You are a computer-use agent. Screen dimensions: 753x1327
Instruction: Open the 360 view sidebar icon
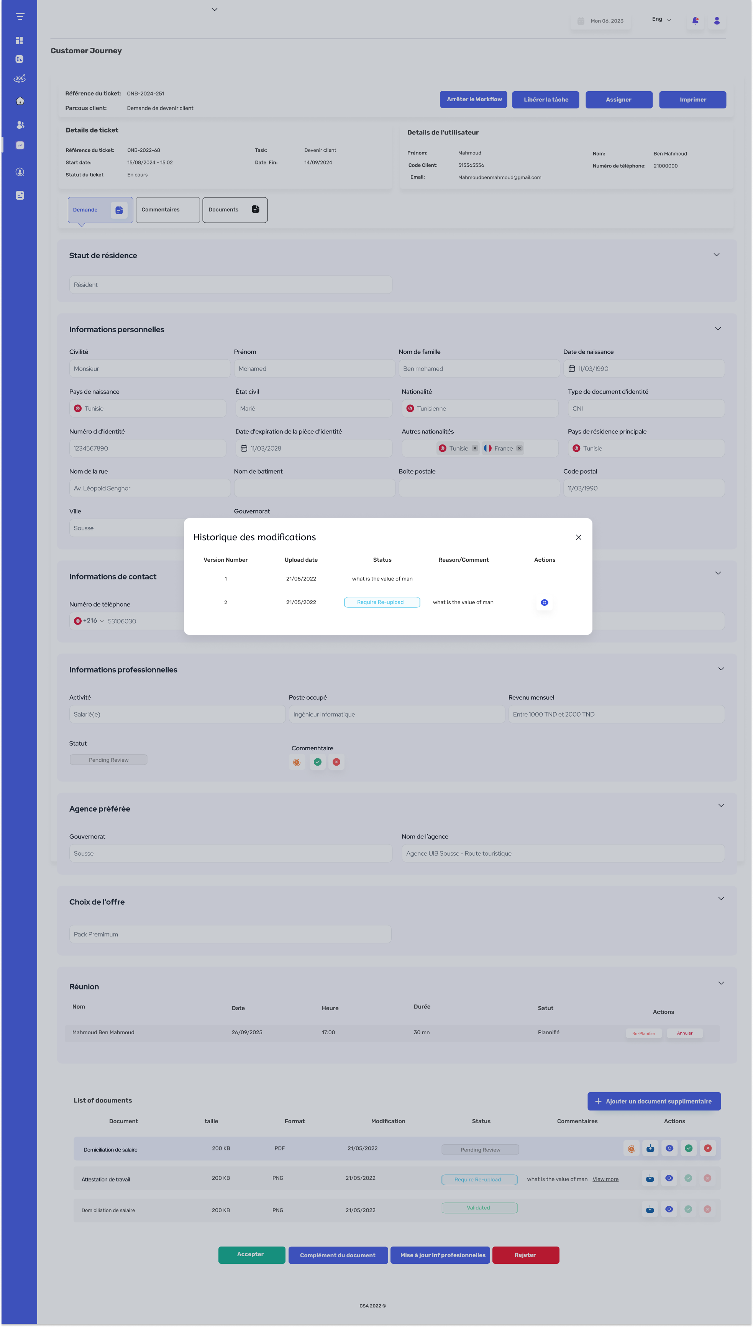pos(20,79)
